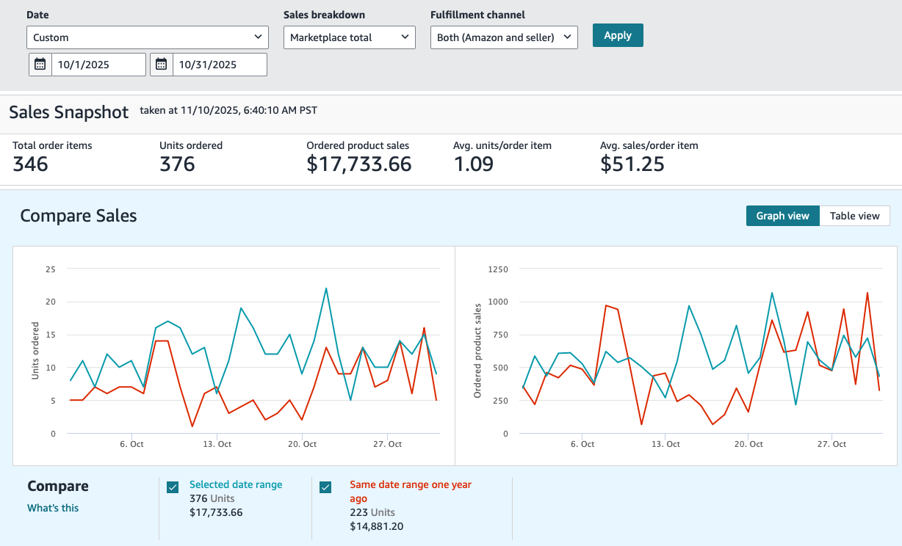Uncheck the Selected date range checkbox
Image resolution: width=902 pixels, height=546 pixels.
[x=173, y=487]
